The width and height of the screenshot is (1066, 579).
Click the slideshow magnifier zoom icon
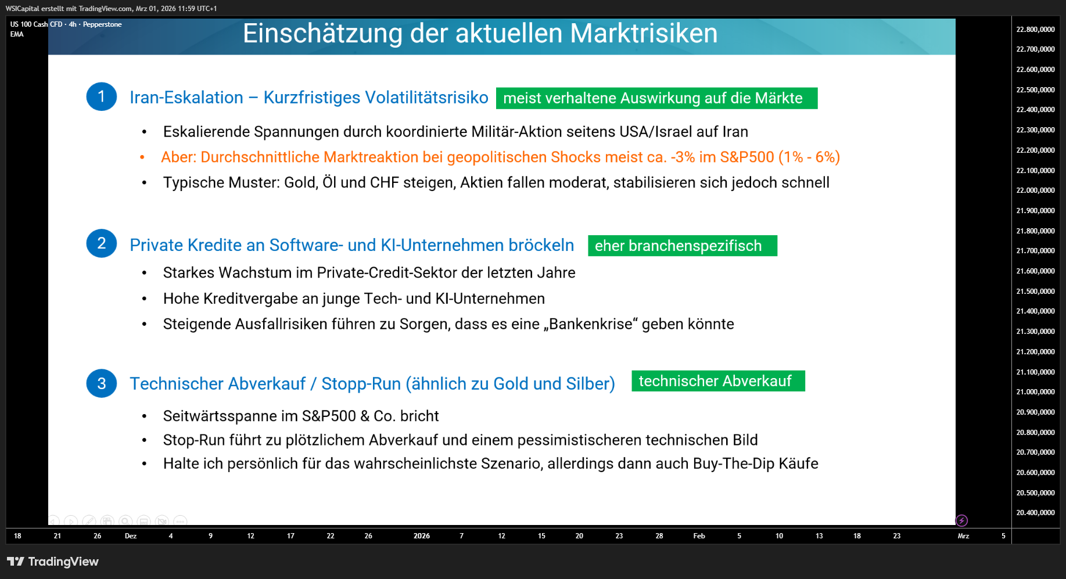126,522
